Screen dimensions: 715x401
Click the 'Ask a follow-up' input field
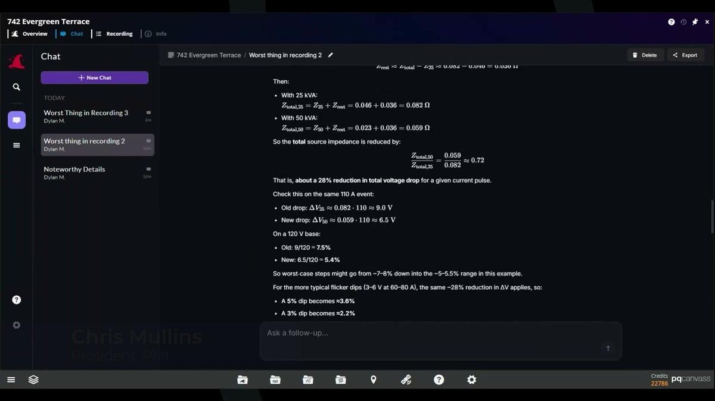[x=429, y=333]
